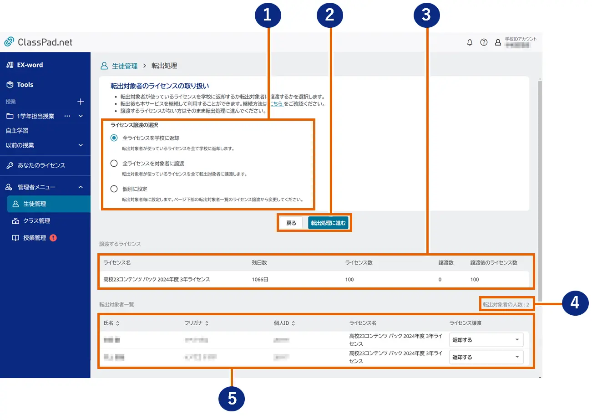The image size is (592, 420).
Task: Choose the 個別に設定 radio option
Action: pyautogui.click(x=114, y=189)
